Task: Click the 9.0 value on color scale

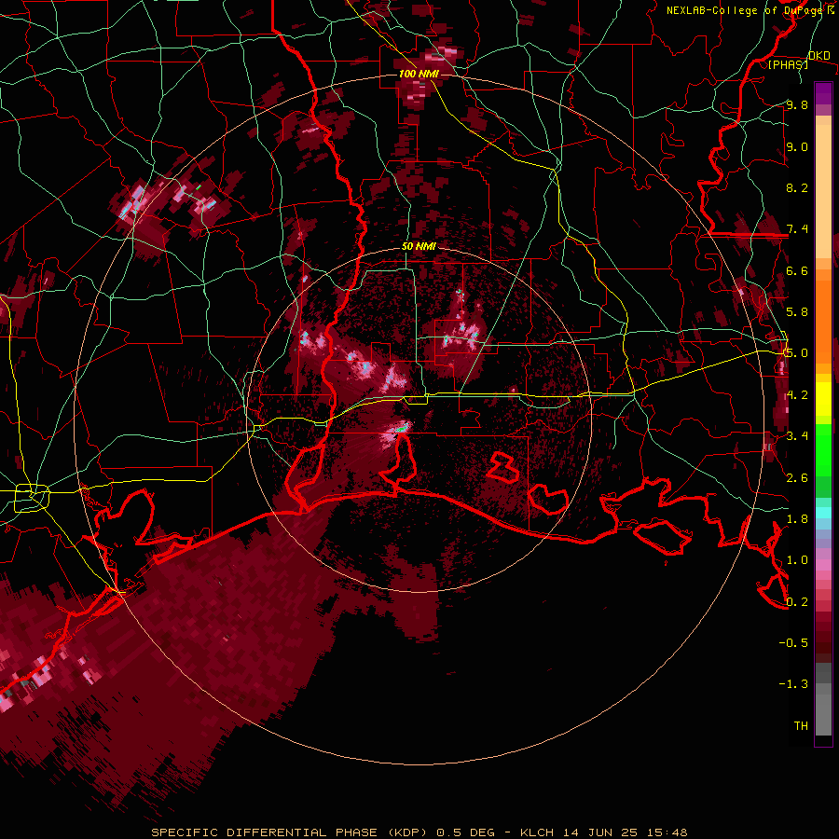Action: click(x=797, y=146)
